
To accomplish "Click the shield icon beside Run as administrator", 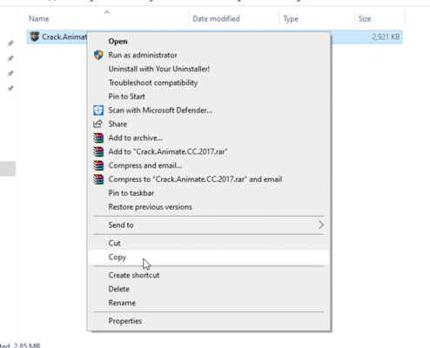I will click(98, 55).
